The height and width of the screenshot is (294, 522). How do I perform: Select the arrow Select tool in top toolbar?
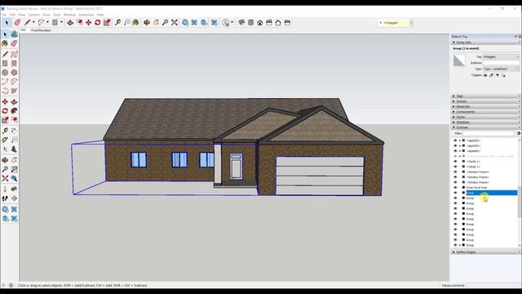click(7, 23)
